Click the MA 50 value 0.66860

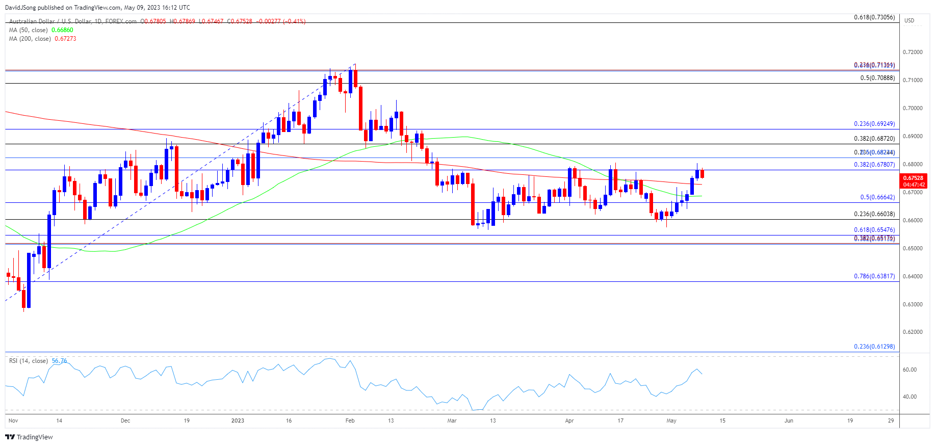pyautogui.click(x=62, y=30)
